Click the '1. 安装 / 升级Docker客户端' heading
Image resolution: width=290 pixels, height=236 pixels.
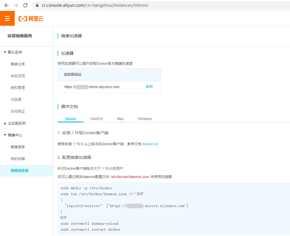[x=83, y=133]
